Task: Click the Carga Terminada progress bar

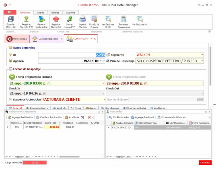Action: (35, 163)
